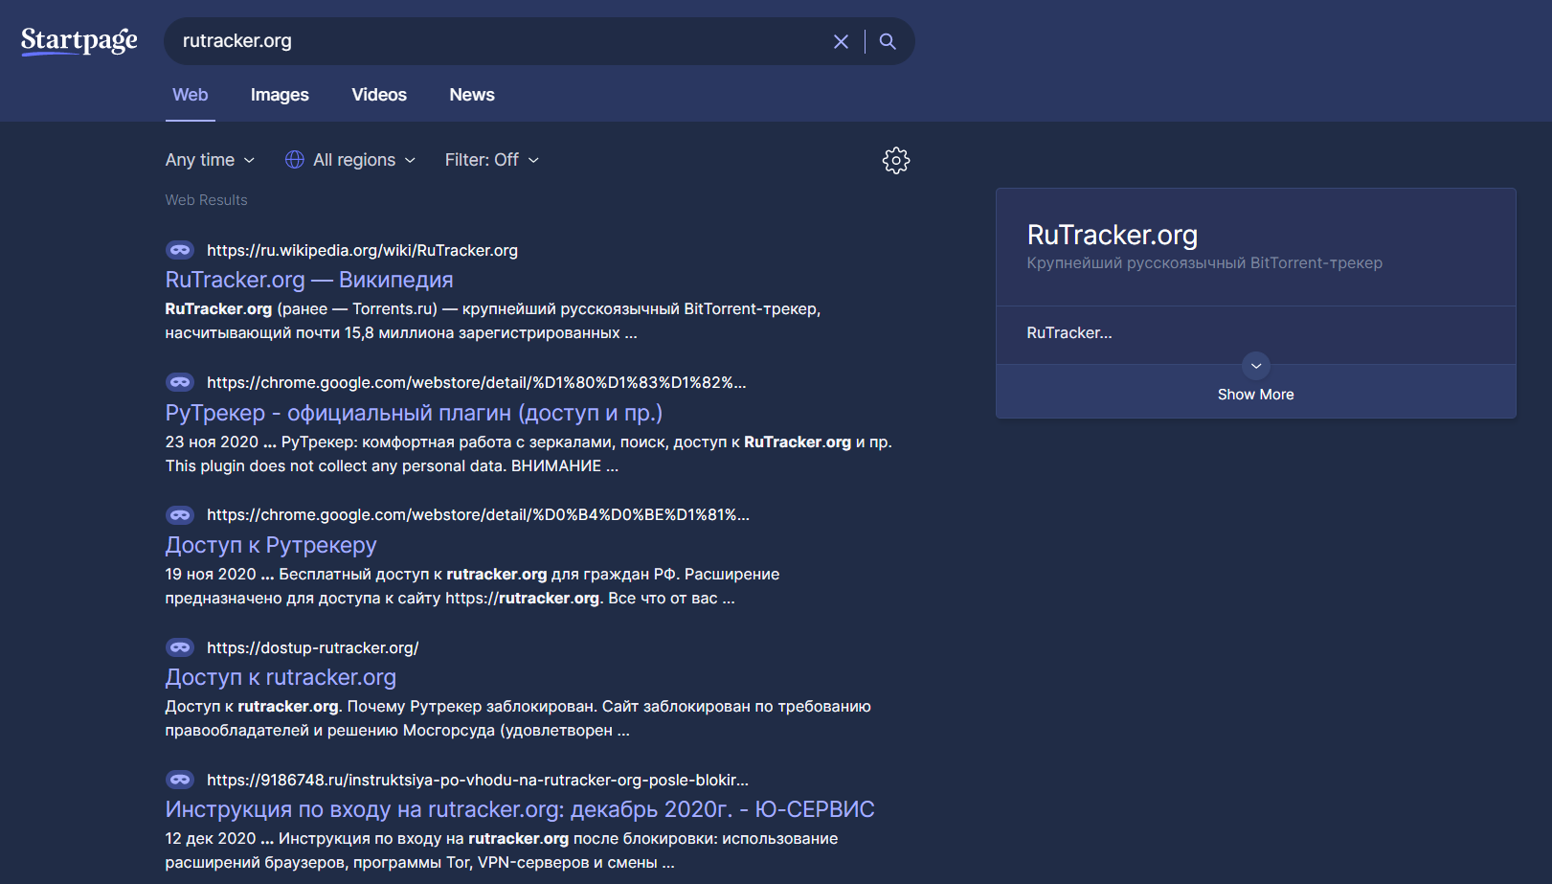
Task: Open the RuTracker.org — Википедия result
Action: click(309, 280)
